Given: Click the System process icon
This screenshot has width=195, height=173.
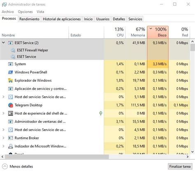Looking at the screenshot, I should (11, 64).
